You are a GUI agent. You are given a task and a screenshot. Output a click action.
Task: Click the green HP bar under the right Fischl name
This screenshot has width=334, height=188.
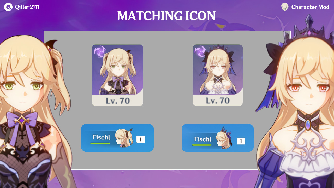point(201,145)
